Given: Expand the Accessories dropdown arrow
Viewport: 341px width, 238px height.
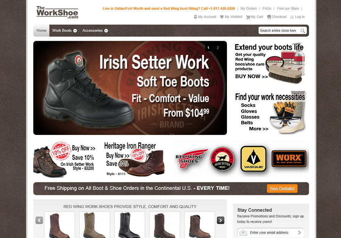Looking at the screenshot, I should (x=106, y=31).
